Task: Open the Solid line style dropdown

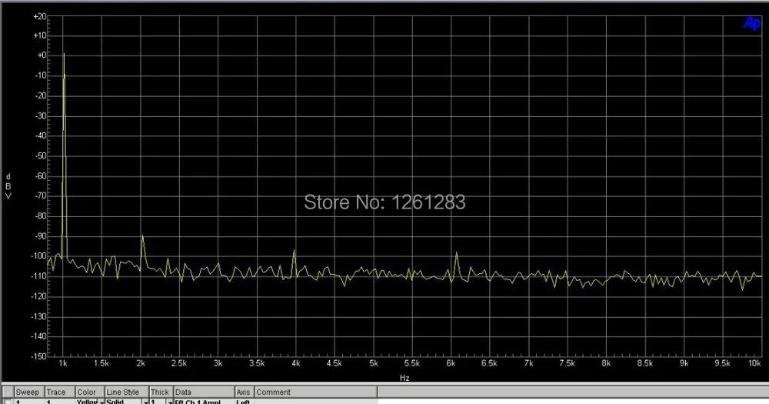Action: [x=145, y=402]
